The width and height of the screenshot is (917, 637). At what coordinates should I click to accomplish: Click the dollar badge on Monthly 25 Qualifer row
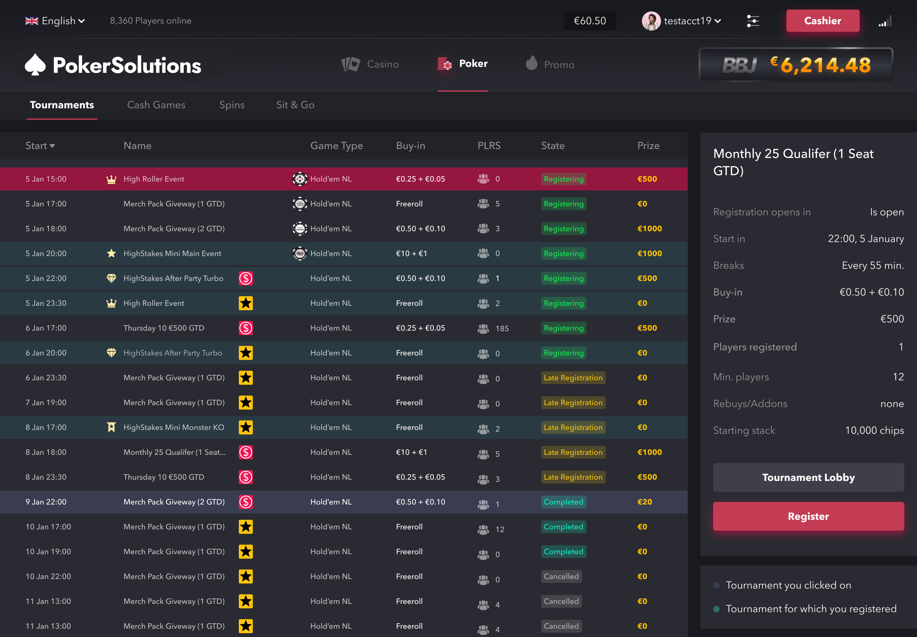click(246, 452)
